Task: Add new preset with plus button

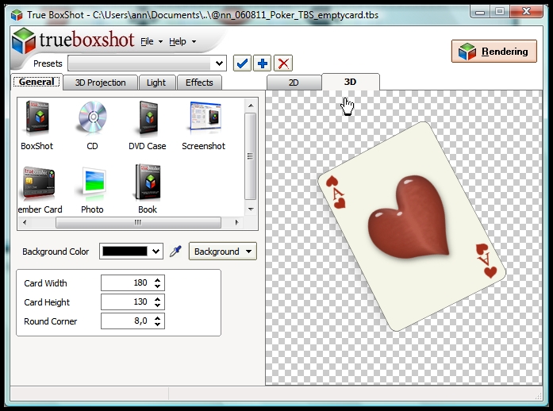Action: (x=263, y=63)
